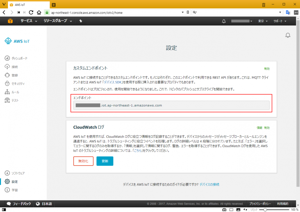Open a new tab with the plus button

(x=54, y=5)
